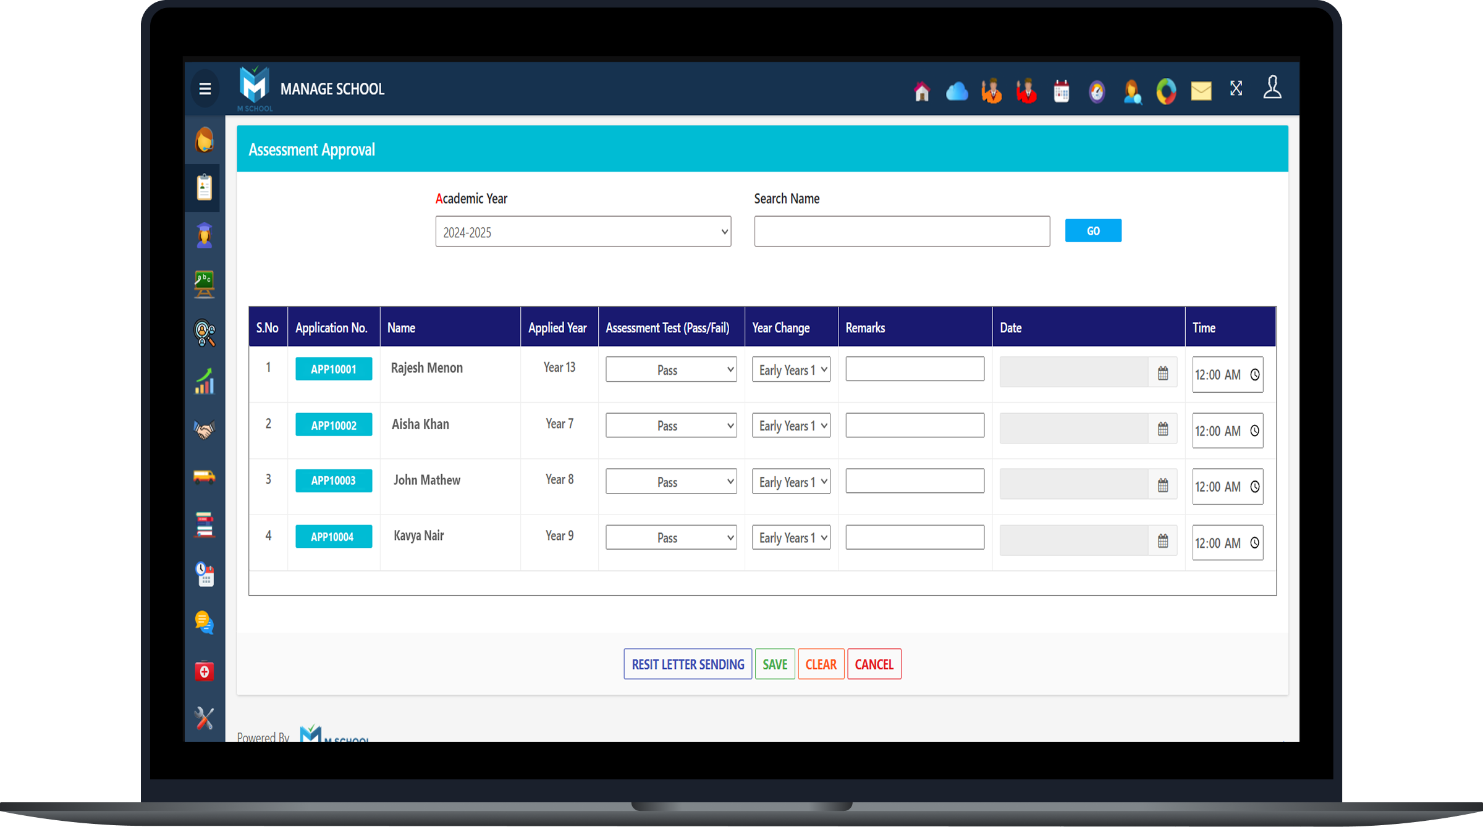Viewport: 1483px width, 827px height.
Task: Open the clock calendar timetable sidebar icon
Action: coord(205,574)
